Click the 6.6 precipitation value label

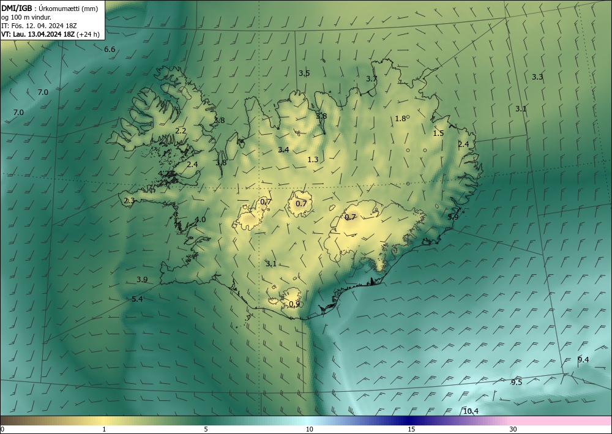(x=110, y=49)
